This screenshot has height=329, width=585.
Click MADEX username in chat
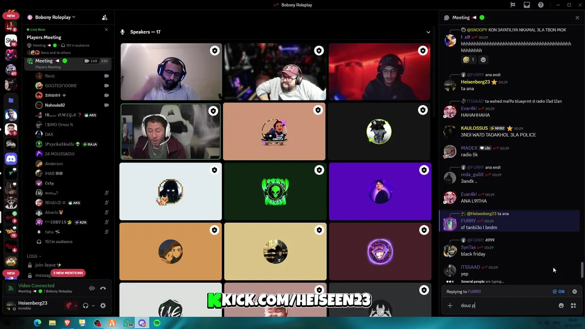point(469,148)
